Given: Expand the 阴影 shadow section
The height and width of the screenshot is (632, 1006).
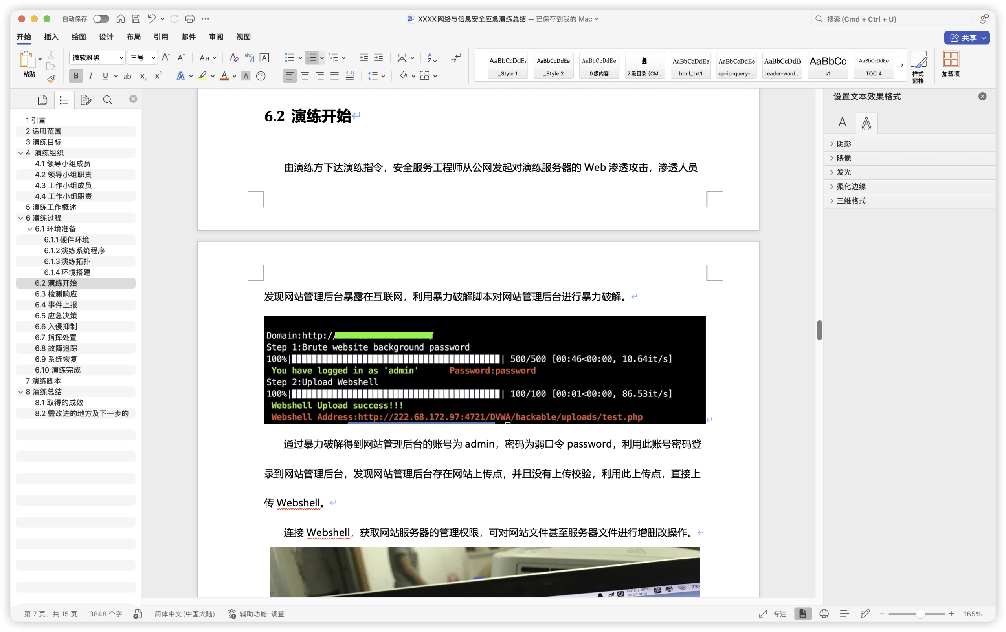Looking at the screenshot, I should 844,144.
